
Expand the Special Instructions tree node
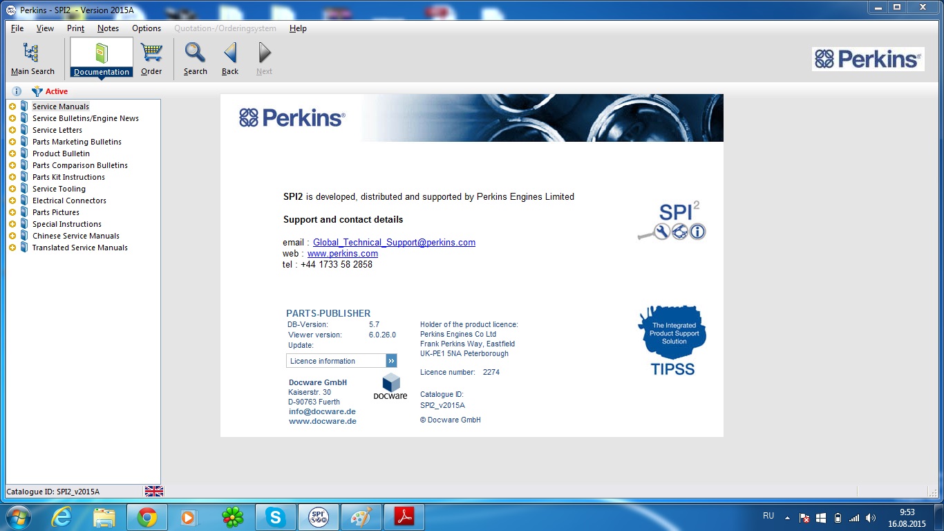(12, 224)
